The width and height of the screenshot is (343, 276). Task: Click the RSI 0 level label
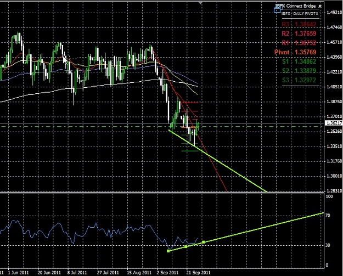pyautogui.click(x=327, y=265)
